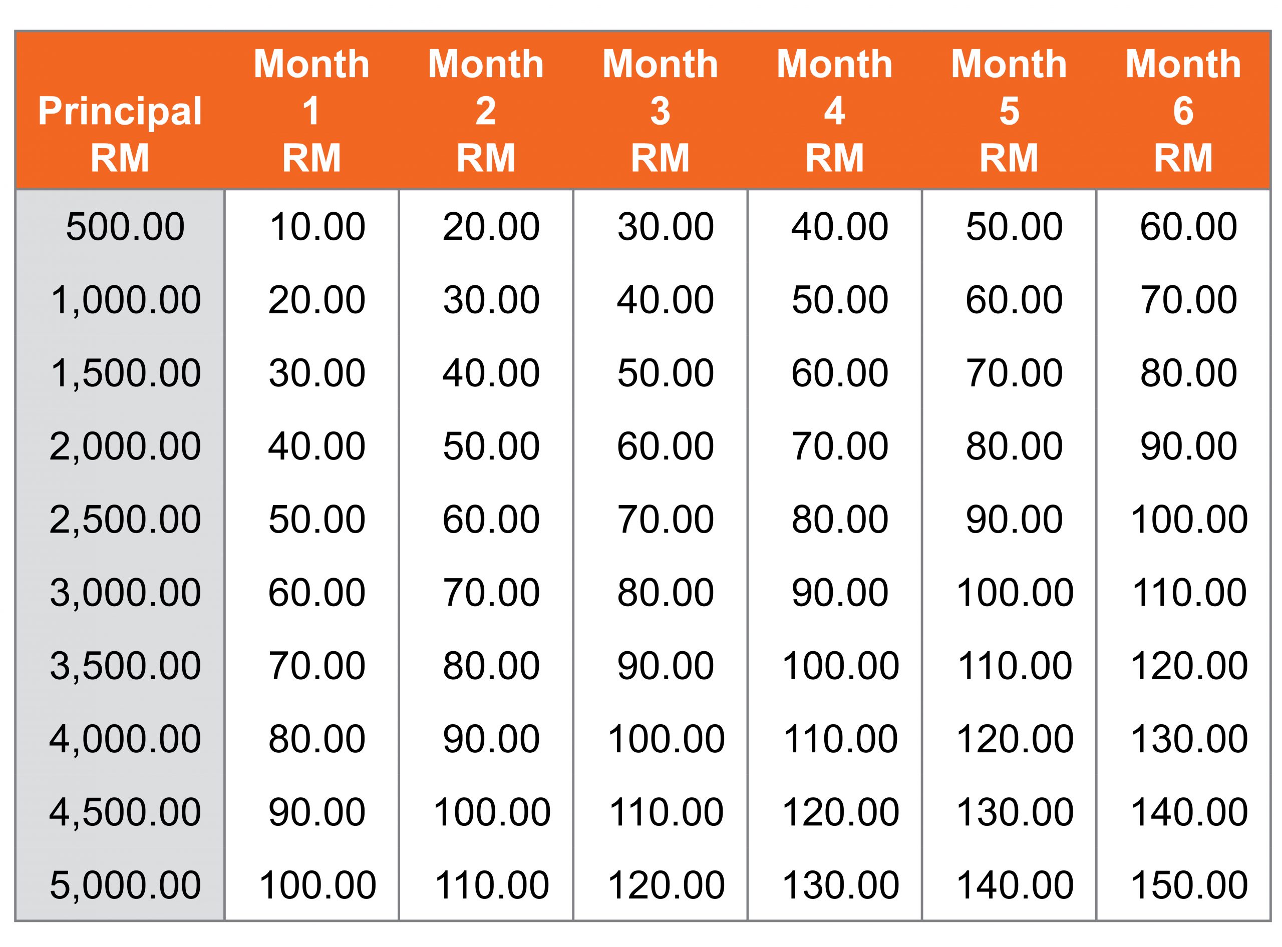Select the Month 1 RM header

coord(311,111)
